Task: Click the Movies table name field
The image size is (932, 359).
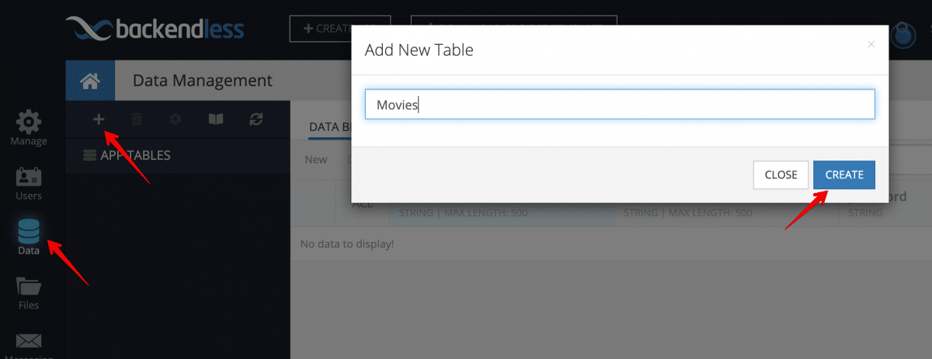Action: [620, 105]
